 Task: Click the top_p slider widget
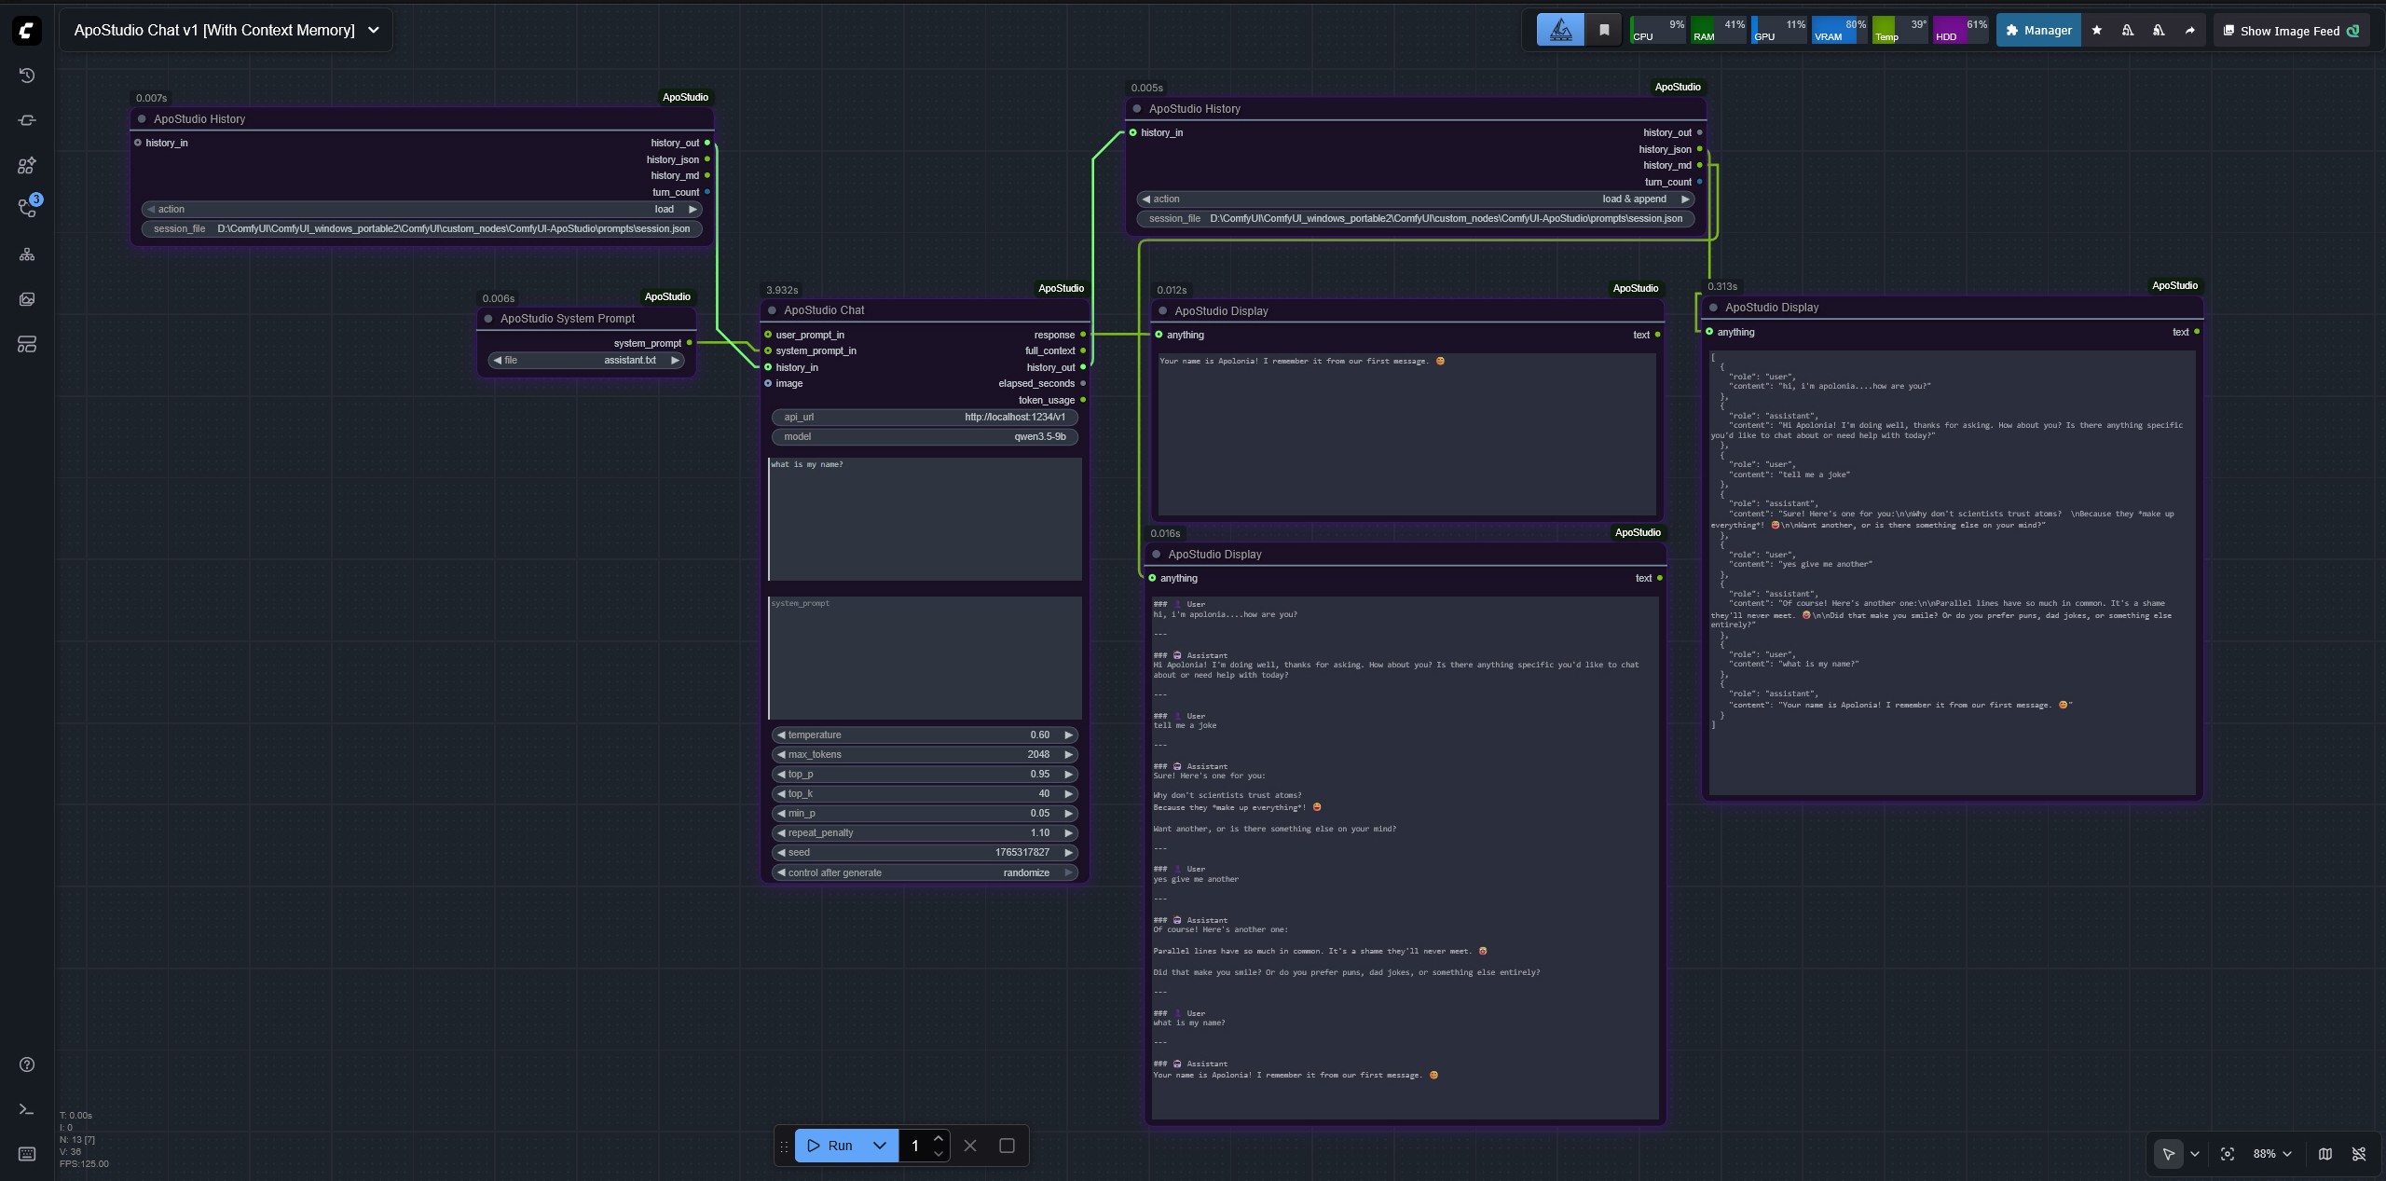click(x=925, y=774)
